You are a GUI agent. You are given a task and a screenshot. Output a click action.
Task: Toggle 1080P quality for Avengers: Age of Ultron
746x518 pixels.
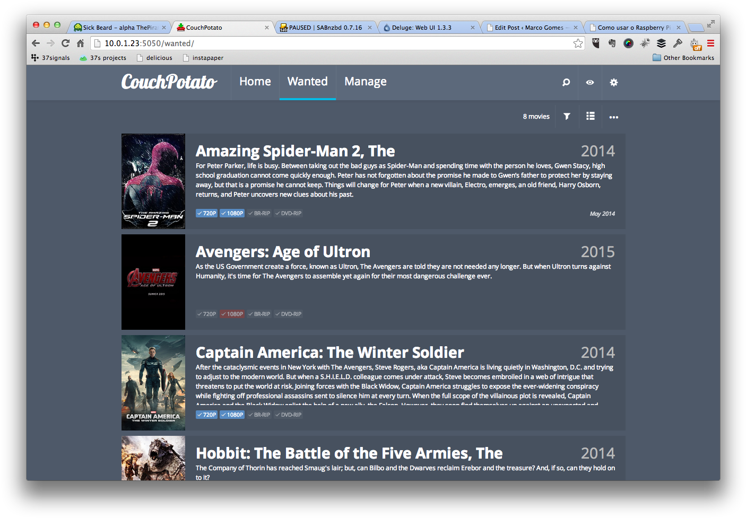click(x=232, y=314)
